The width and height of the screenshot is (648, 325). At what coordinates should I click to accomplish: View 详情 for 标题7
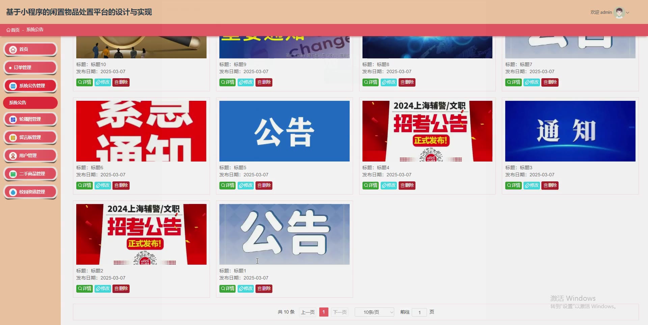pyautogui.click(x=513, y=82)
